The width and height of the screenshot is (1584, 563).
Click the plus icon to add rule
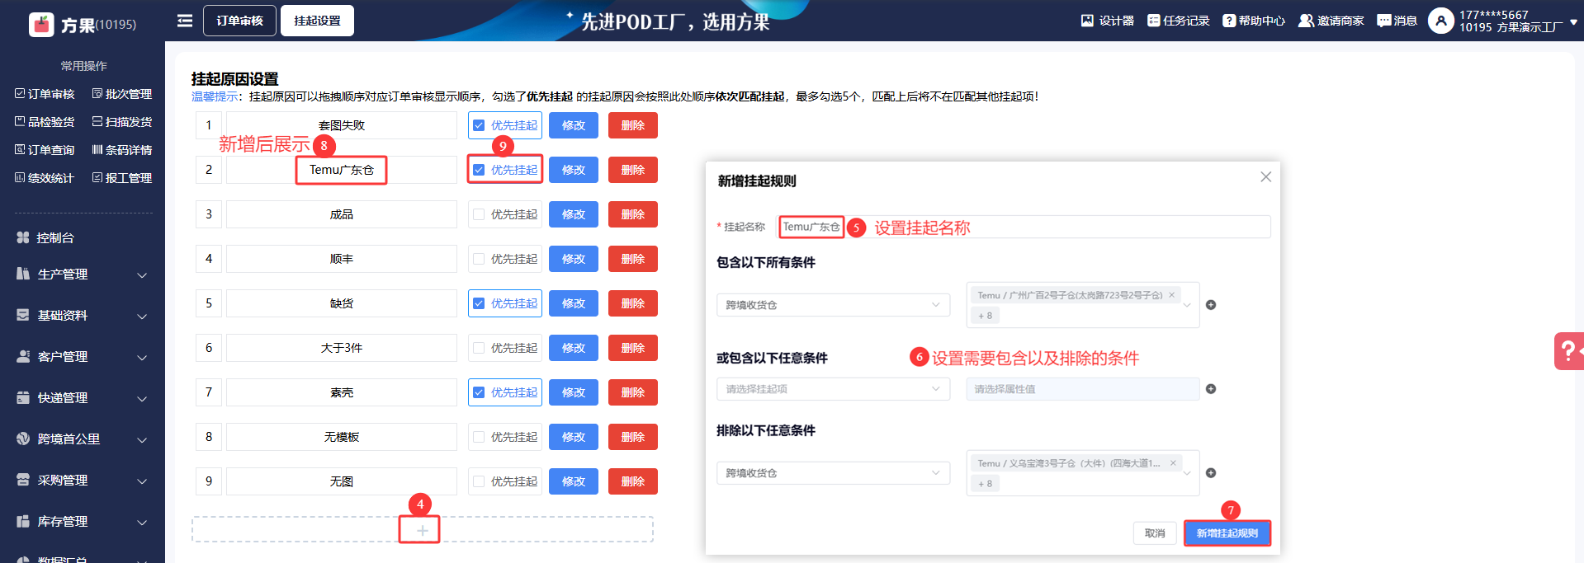(422, 530)
